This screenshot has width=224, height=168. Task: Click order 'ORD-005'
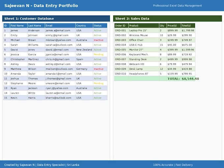[x=121, y=50]
